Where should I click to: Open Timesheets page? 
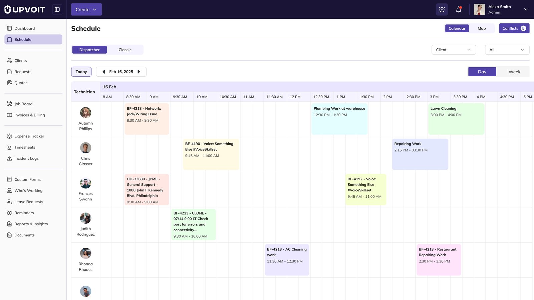coord(25,147)
